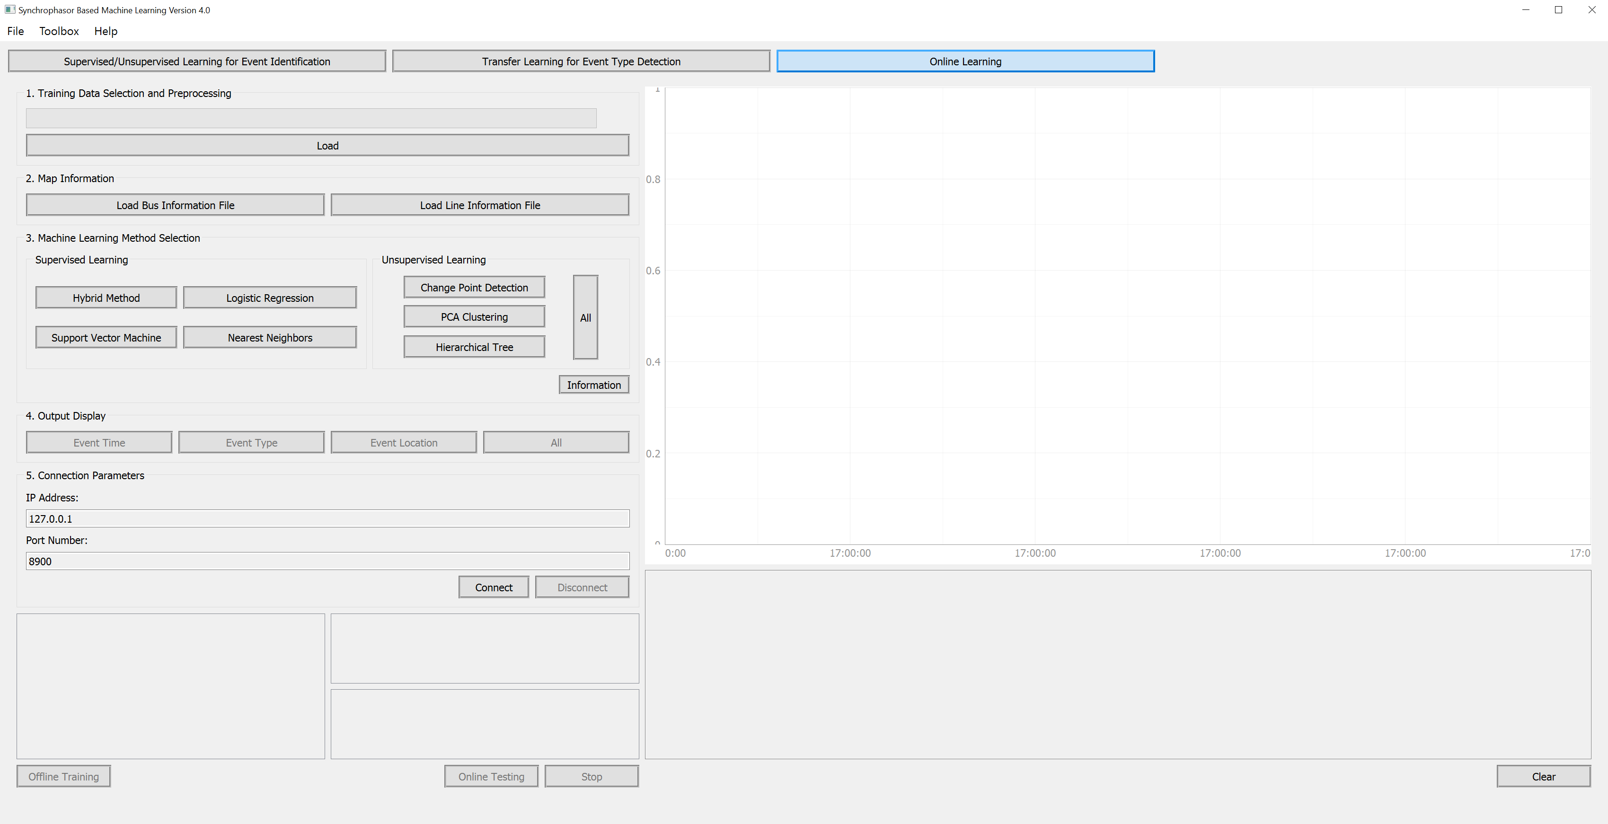
Task: Switch to Supervised/Unsupervised Learning tab
Action: tap(197, 61)
